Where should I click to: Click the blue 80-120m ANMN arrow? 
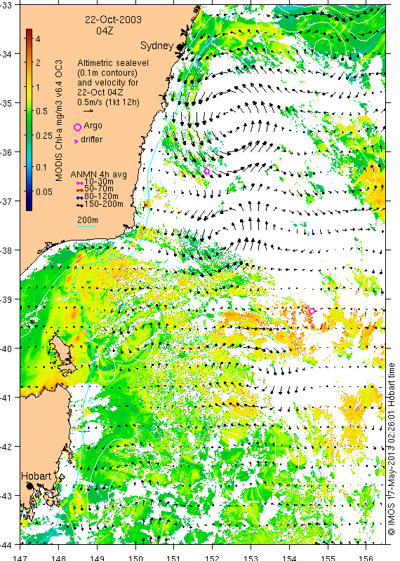pos(80,198)
